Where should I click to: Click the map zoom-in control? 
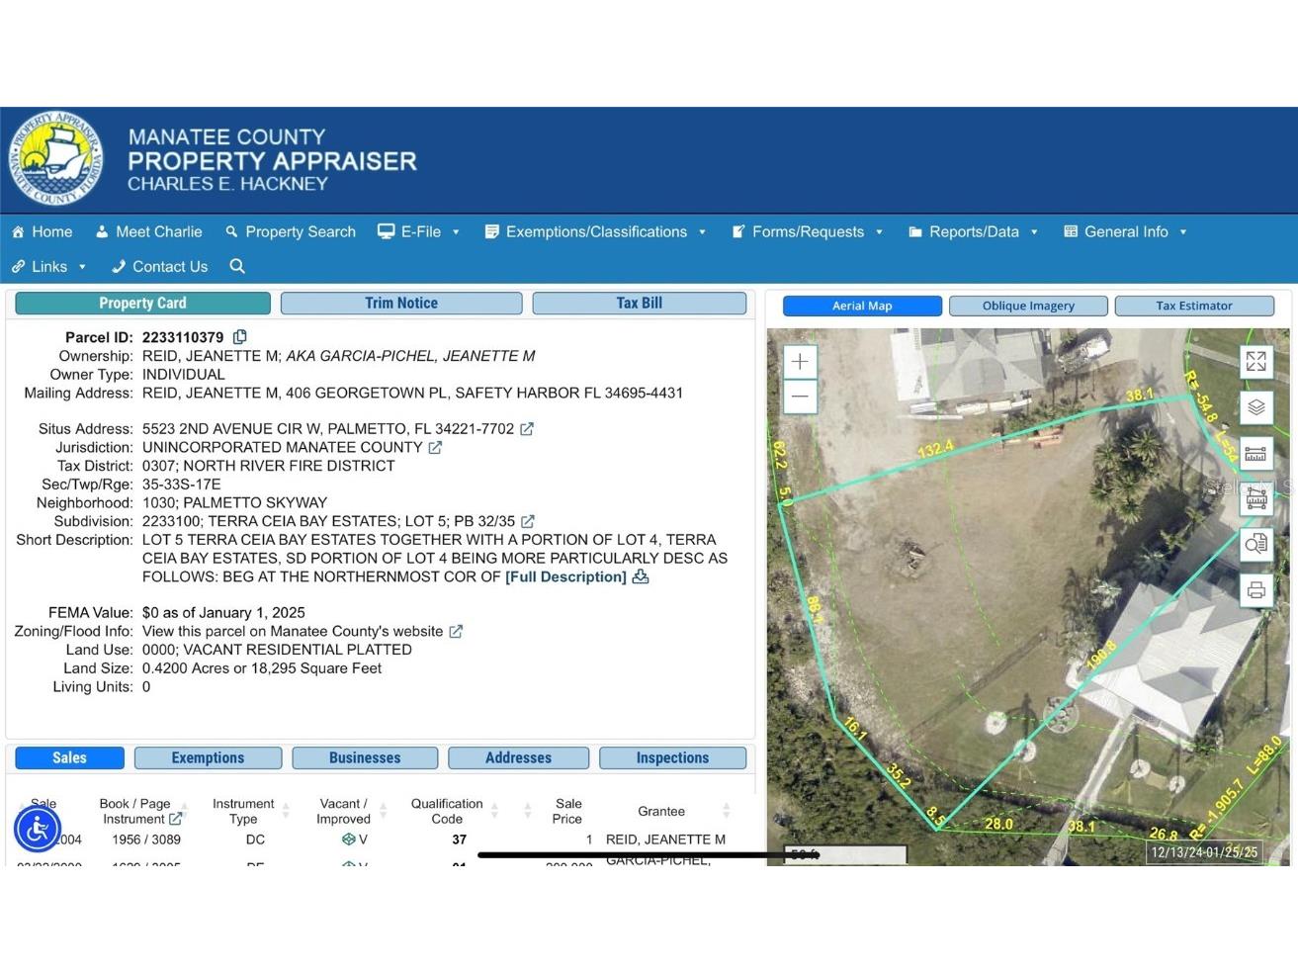coord(799,361)
